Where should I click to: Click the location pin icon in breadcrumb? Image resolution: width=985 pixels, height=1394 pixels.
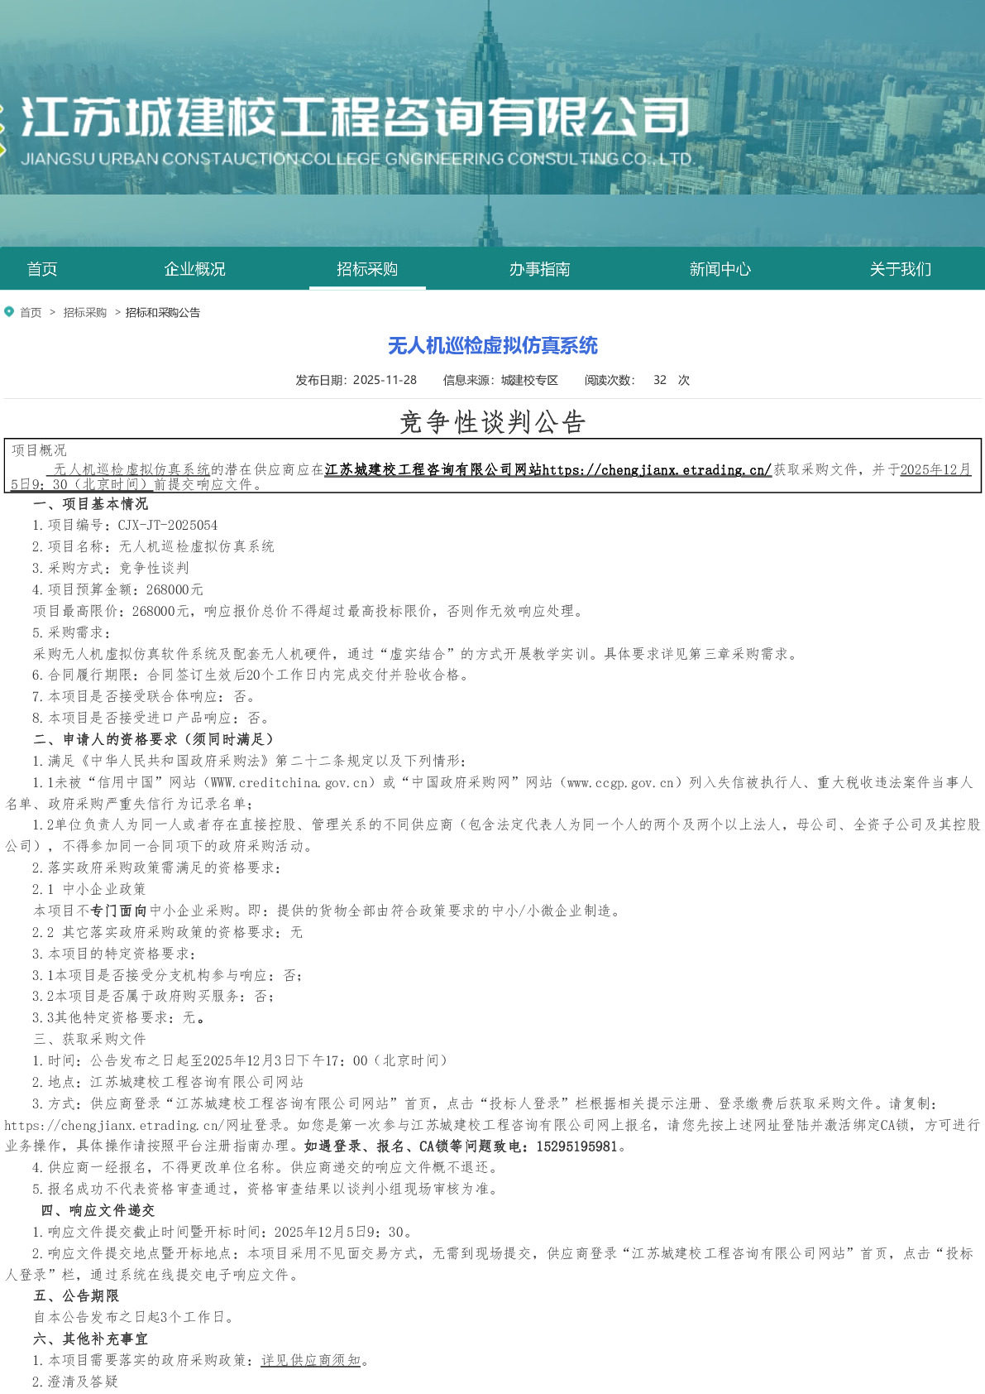coord(9,312)
